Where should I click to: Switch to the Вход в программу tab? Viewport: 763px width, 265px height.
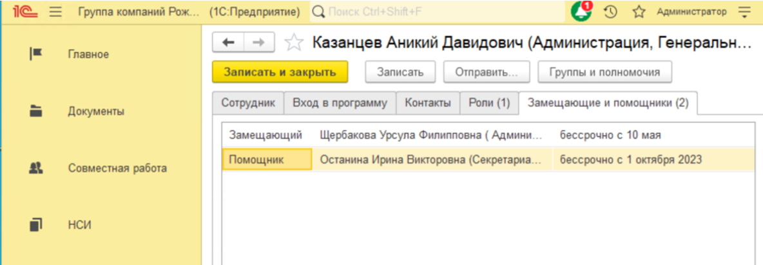(340, 103)
